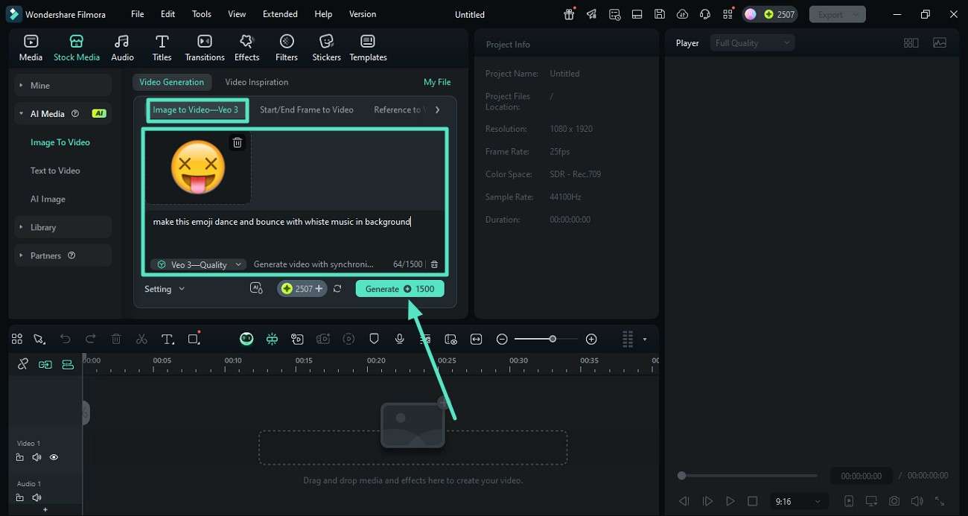Collapse the AI Media section
Screen dimensions: 968x516
coord(63,114)
